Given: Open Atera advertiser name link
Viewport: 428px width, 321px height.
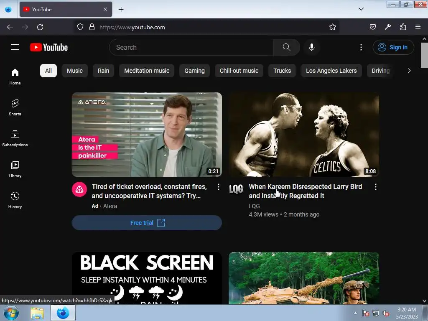Looking at the screenshot, I should (x=110, y=206).
